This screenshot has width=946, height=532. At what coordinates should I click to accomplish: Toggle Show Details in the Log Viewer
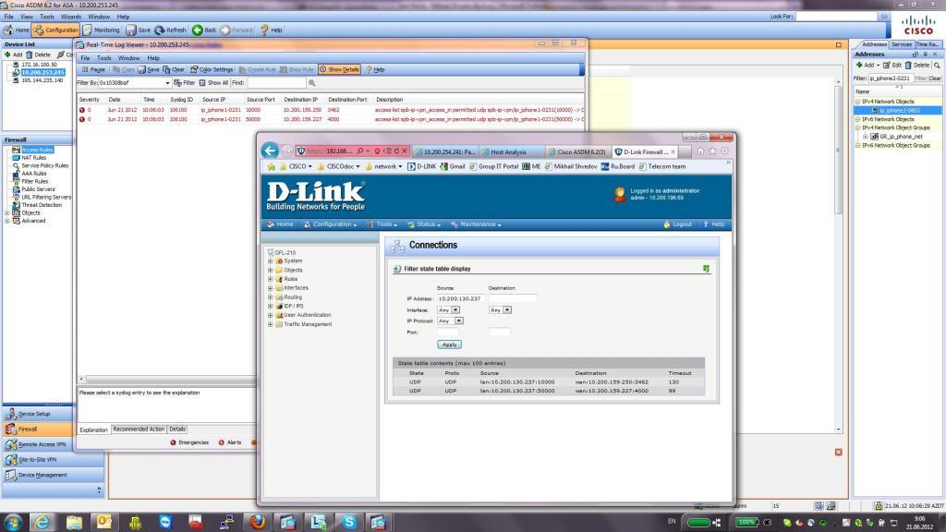click(x=339, y=69)
